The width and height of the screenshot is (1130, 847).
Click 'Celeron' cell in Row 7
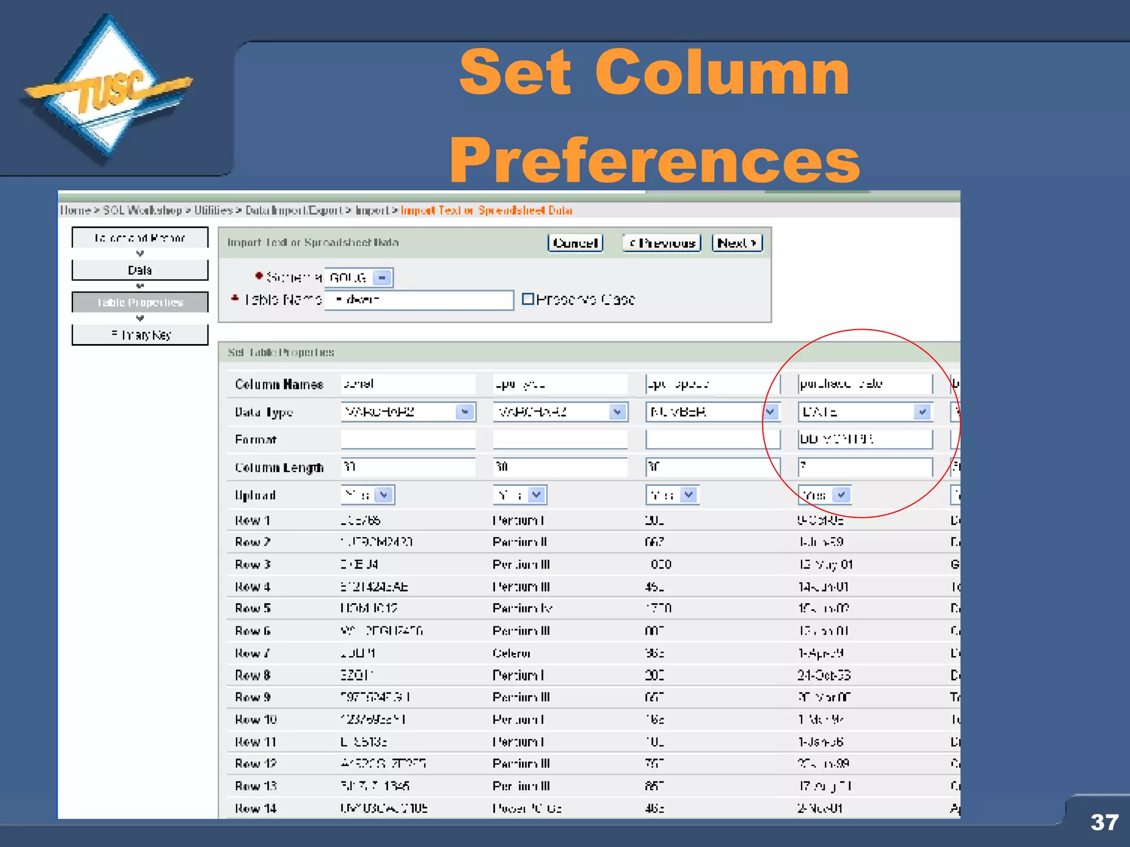click(511, 653)
